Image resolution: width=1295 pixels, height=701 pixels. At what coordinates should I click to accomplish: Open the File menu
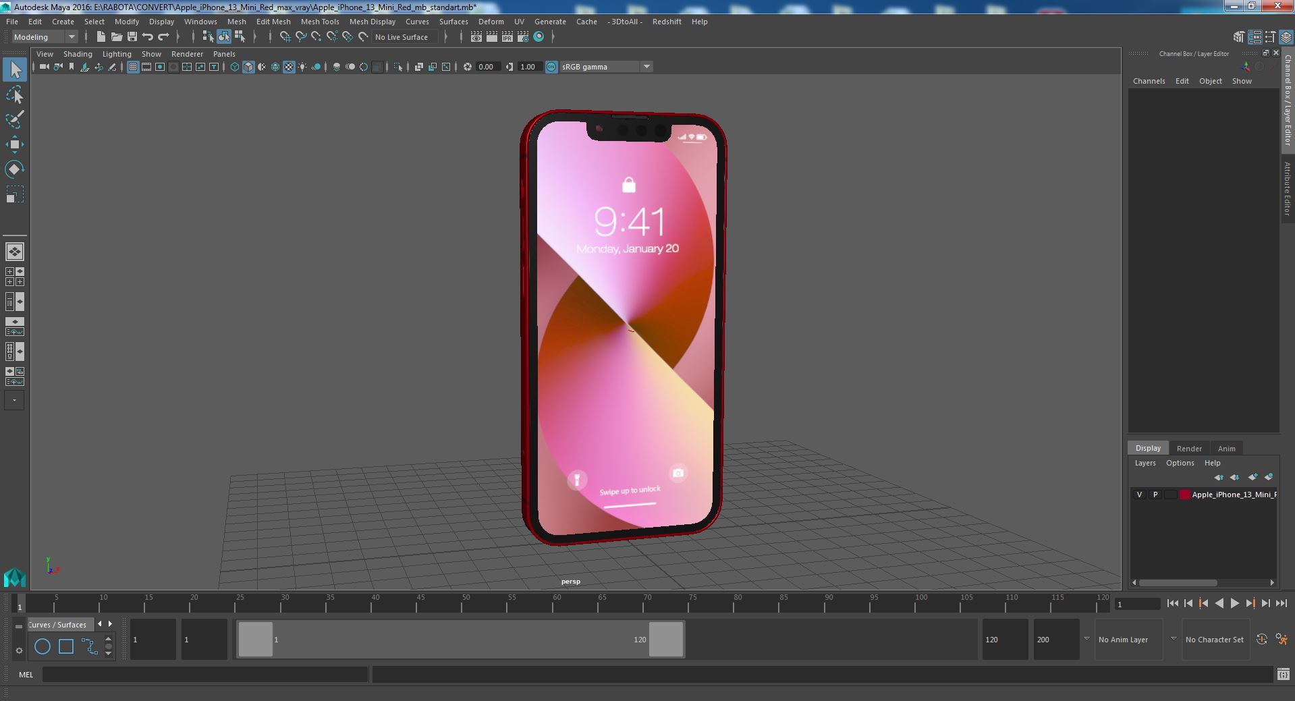pos(12,22)
